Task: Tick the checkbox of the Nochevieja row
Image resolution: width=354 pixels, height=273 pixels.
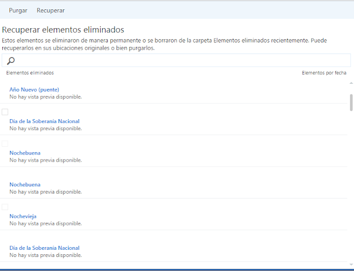Action: (x=5, y=207)
